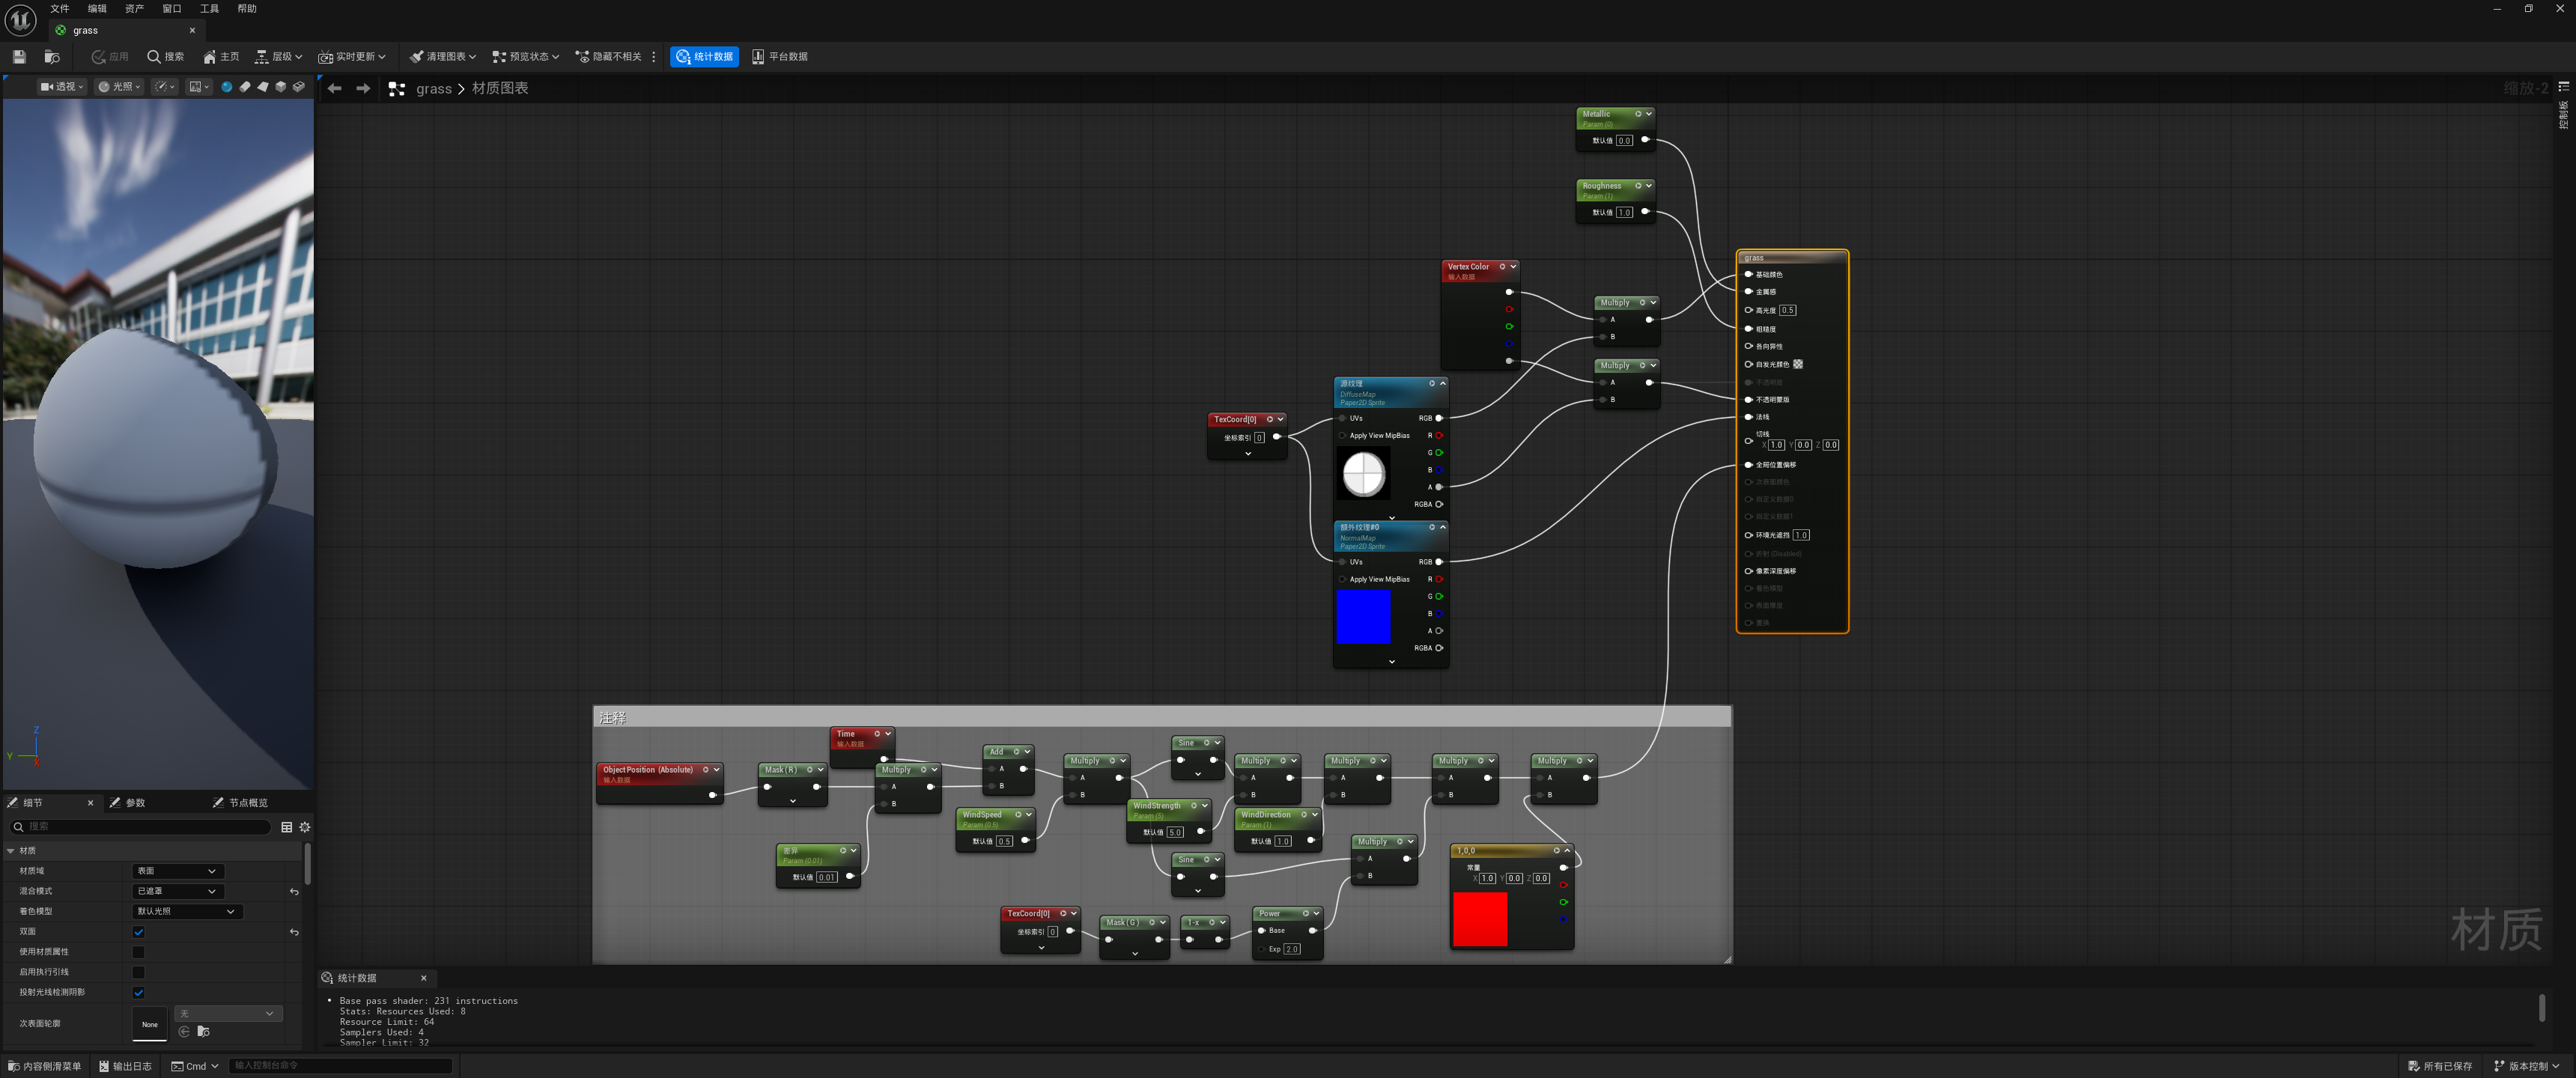Reset 混合模式 to default with arrow icon

point(294,891)
